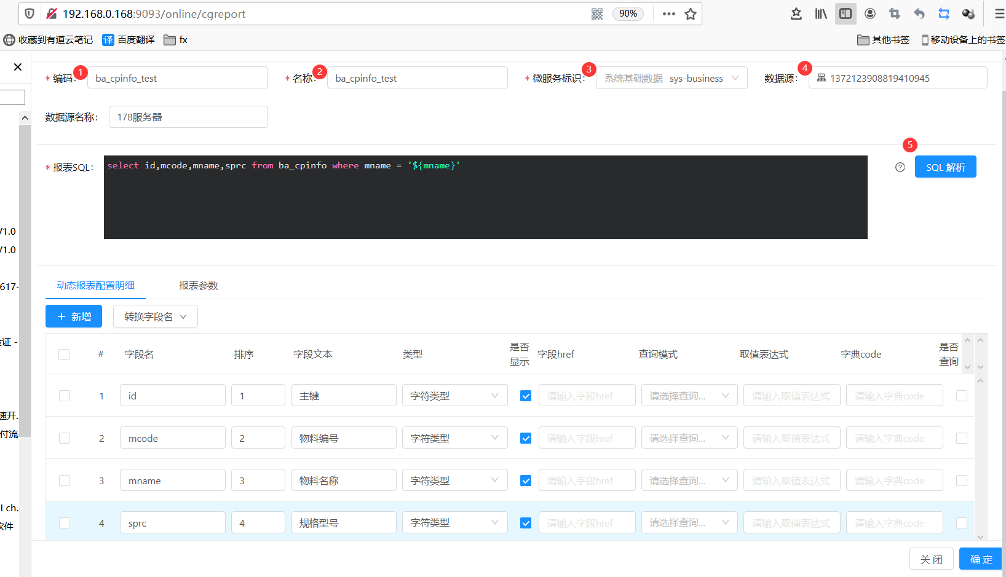Click the blue sync extension icon
The image size is (1006, 577).
point(944,14)
